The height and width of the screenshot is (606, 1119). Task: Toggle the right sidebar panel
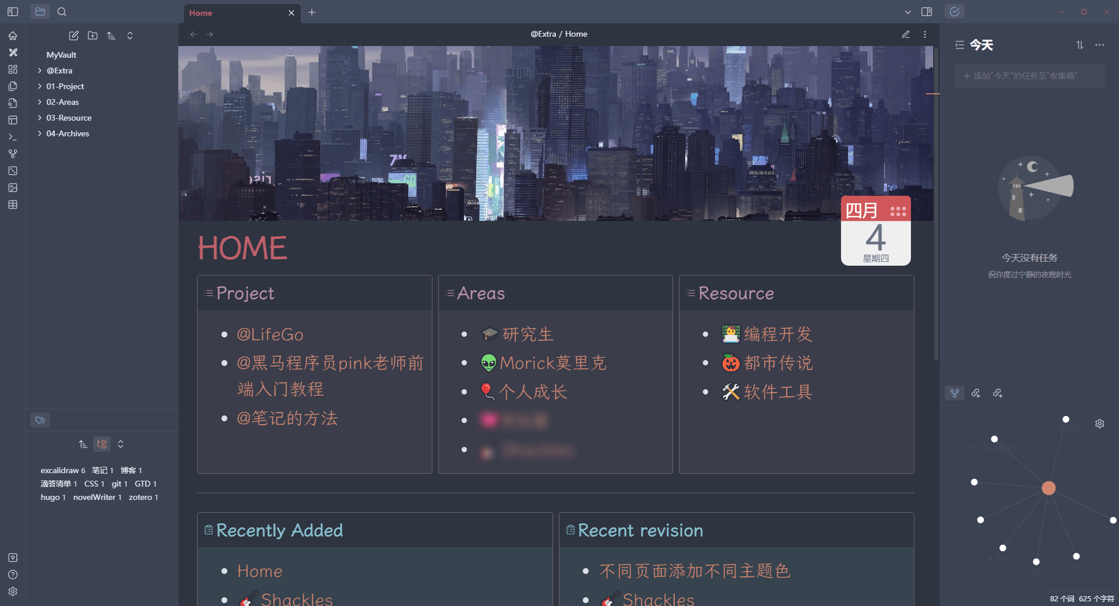927,12
